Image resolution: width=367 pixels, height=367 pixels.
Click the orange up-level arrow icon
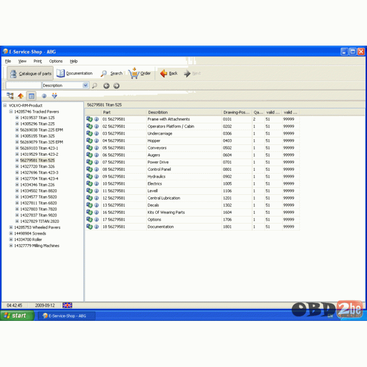coord(21,96)
